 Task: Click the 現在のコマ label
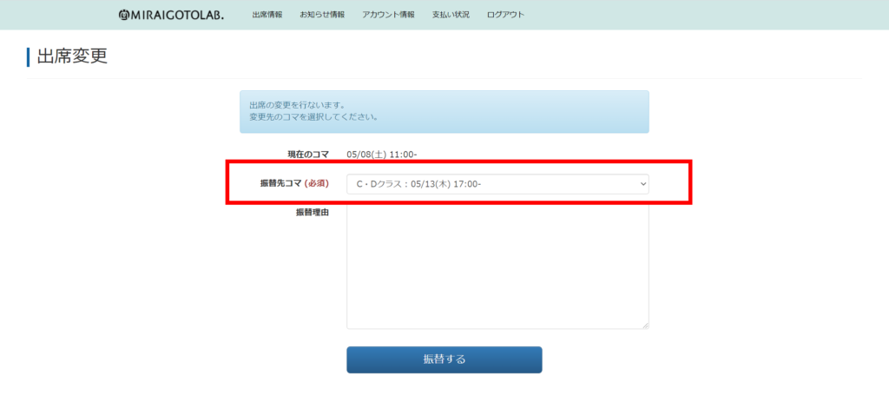(308, 155)
